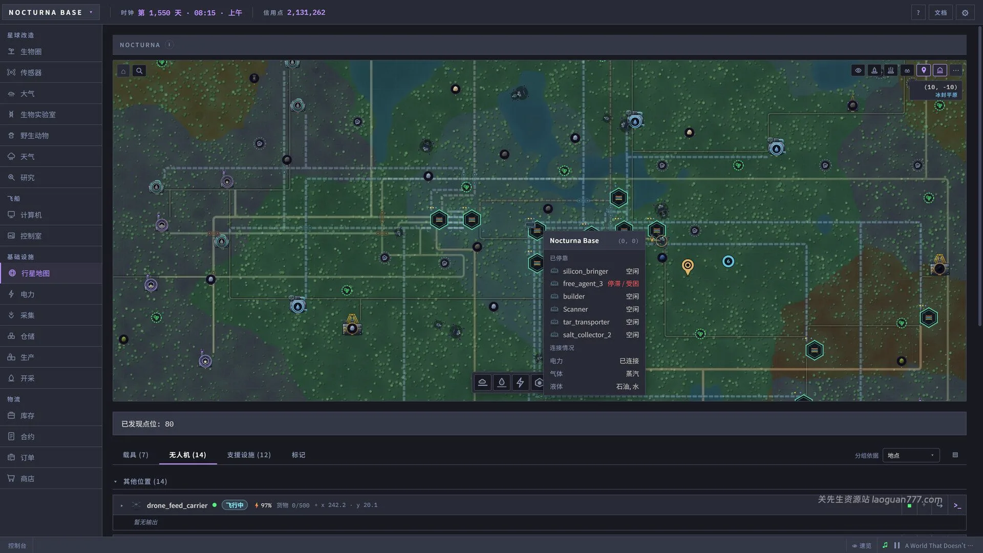Toggle the steam/gas map overlay
The width and height of the screenshot is (983, 553).
891,71
